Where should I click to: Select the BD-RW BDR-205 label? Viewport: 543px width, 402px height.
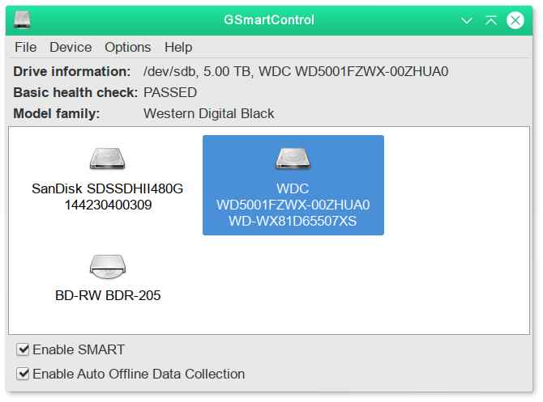[108, 295]
